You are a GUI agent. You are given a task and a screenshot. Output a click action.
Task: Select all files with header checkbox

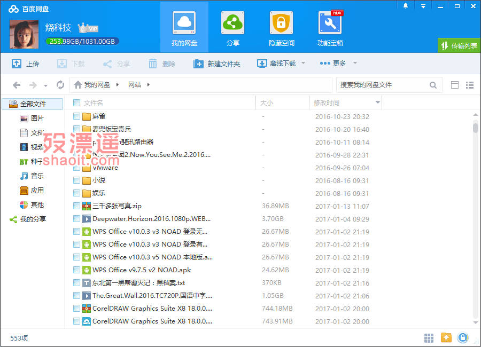click(76, 102)
